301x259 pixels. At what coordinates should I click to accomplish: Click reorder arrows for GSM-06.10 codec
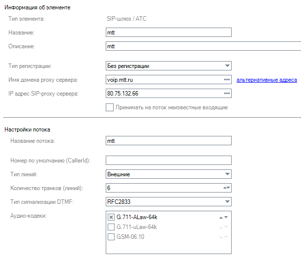(x=223, y=237)
